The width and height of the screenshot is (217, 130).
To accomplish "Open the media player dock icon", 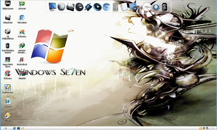I will [x=97, y=7].
